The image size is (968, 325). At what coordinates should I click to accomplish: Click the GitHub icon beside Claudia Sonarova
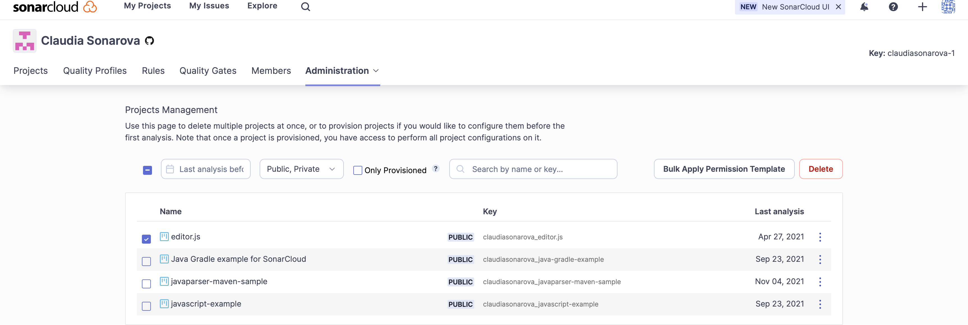tap(149, 41)
